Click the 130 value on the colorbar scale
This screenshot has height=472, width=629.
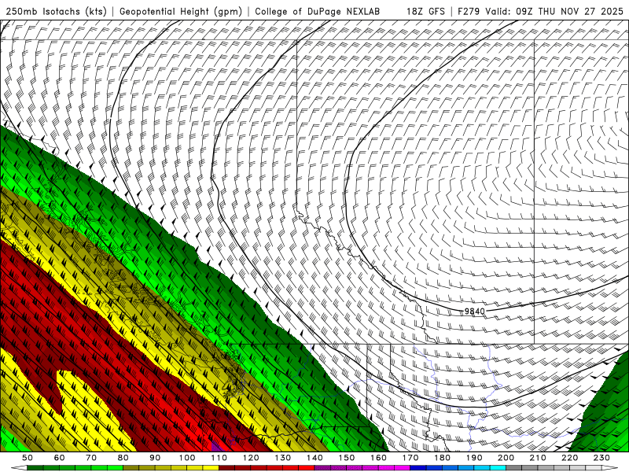click(283, 458)
